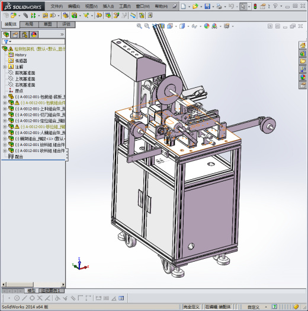The width and height of the screenshot is (308, 311).
Task: Select the 原点 origin in tree
Action: tap(19, 91)
